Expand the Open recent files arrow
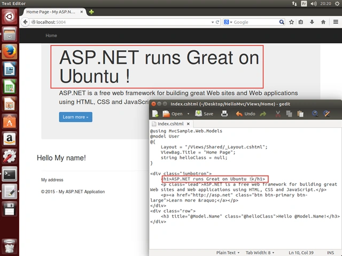The height and width of the screenshot is (256, 342). 188,114
